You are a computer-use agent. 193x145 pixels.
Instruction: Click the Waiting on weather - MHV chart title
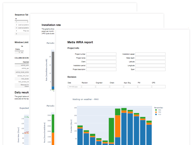point(86,99)
